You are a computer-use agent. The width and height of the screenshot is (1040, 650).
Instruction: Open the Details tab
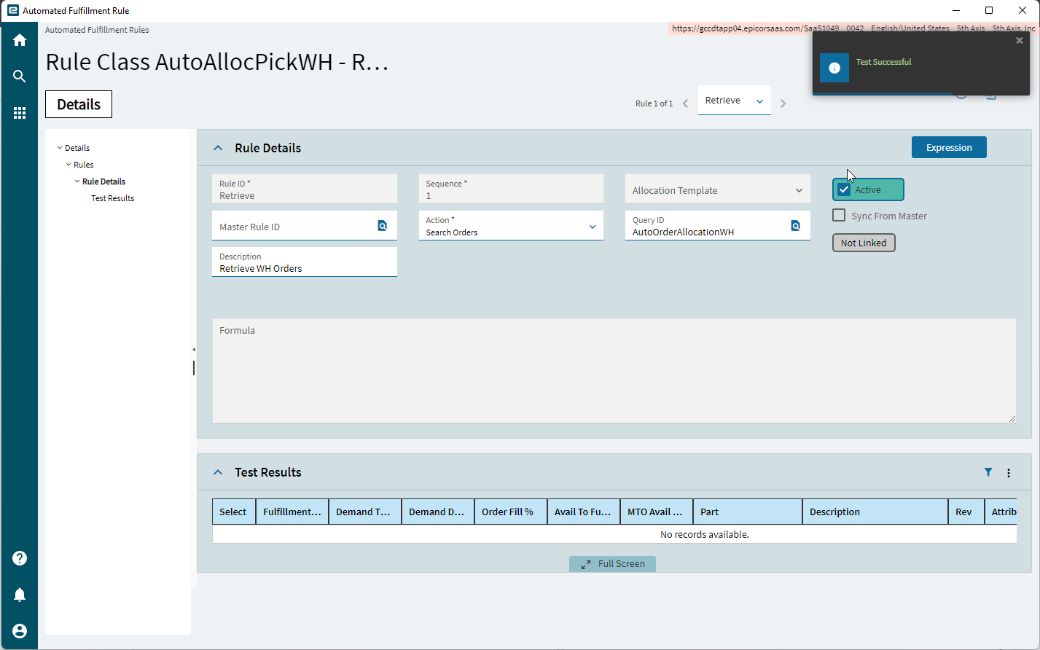coord(79,104)
